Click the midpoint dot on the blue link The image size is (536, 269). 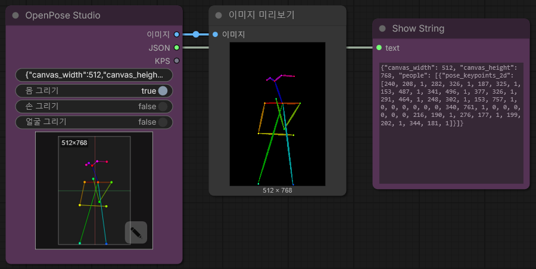(195, 34)
